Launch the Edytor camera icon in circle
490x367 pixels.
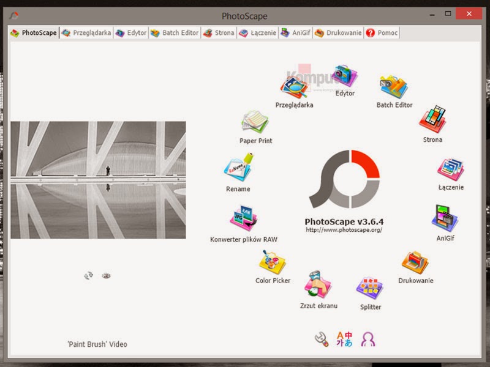tap(344, 76)
